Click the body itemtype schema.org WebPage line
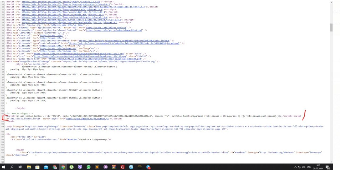 pos(164,128)
